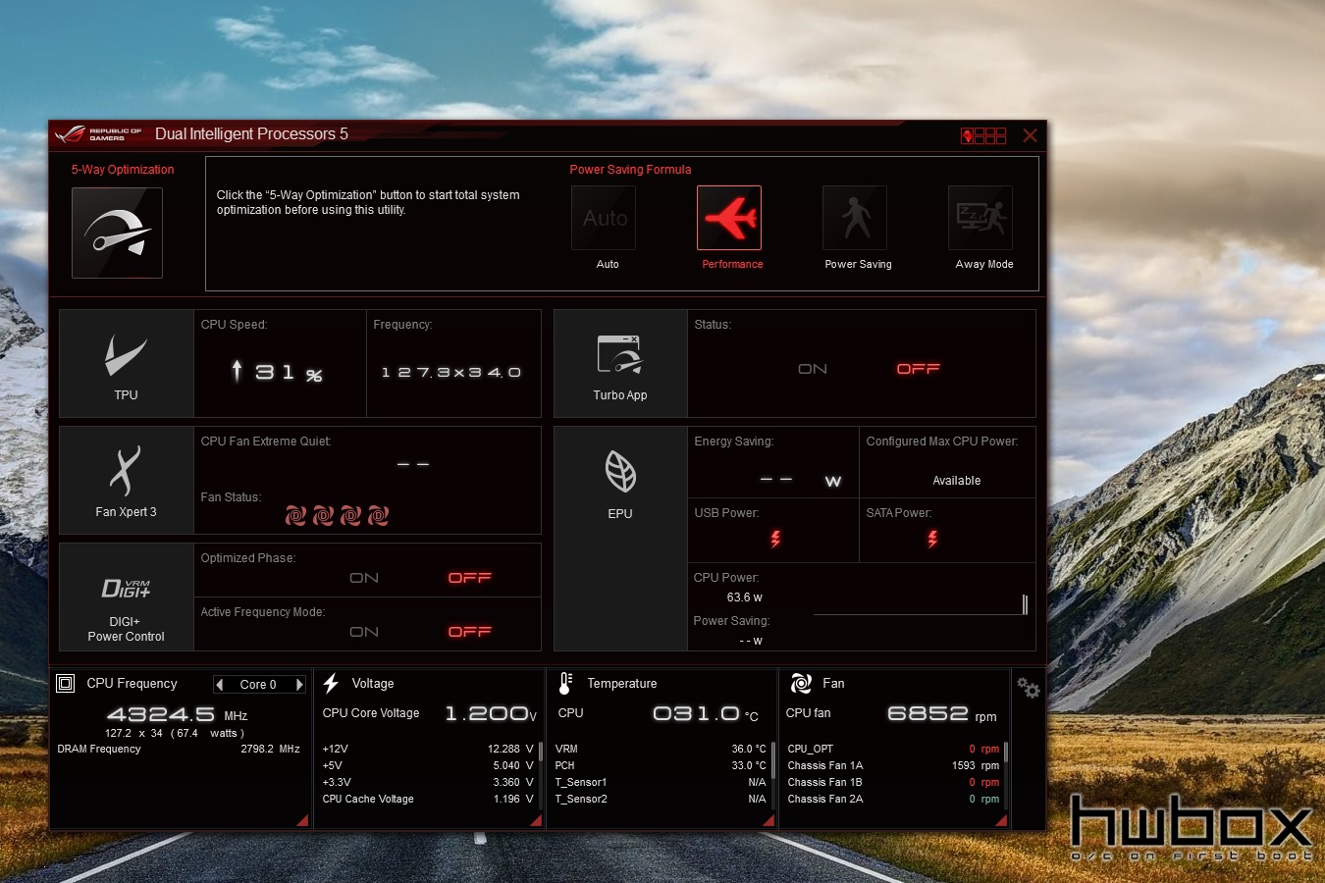Click the last Fan Status fan icon
Image resolution: width=1325 pixels, height=883 pixels.
379,515
